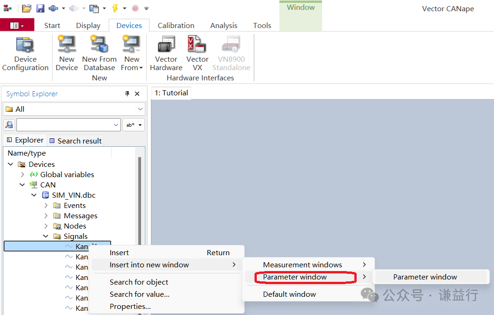The height and width of the screenshot is (315, 494).
Task: Click the Messages folder icon
Action: (57, 216)
